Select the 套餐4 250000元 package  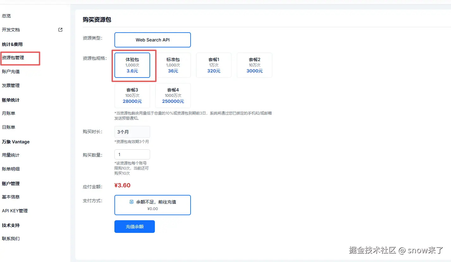pos(173,96)
